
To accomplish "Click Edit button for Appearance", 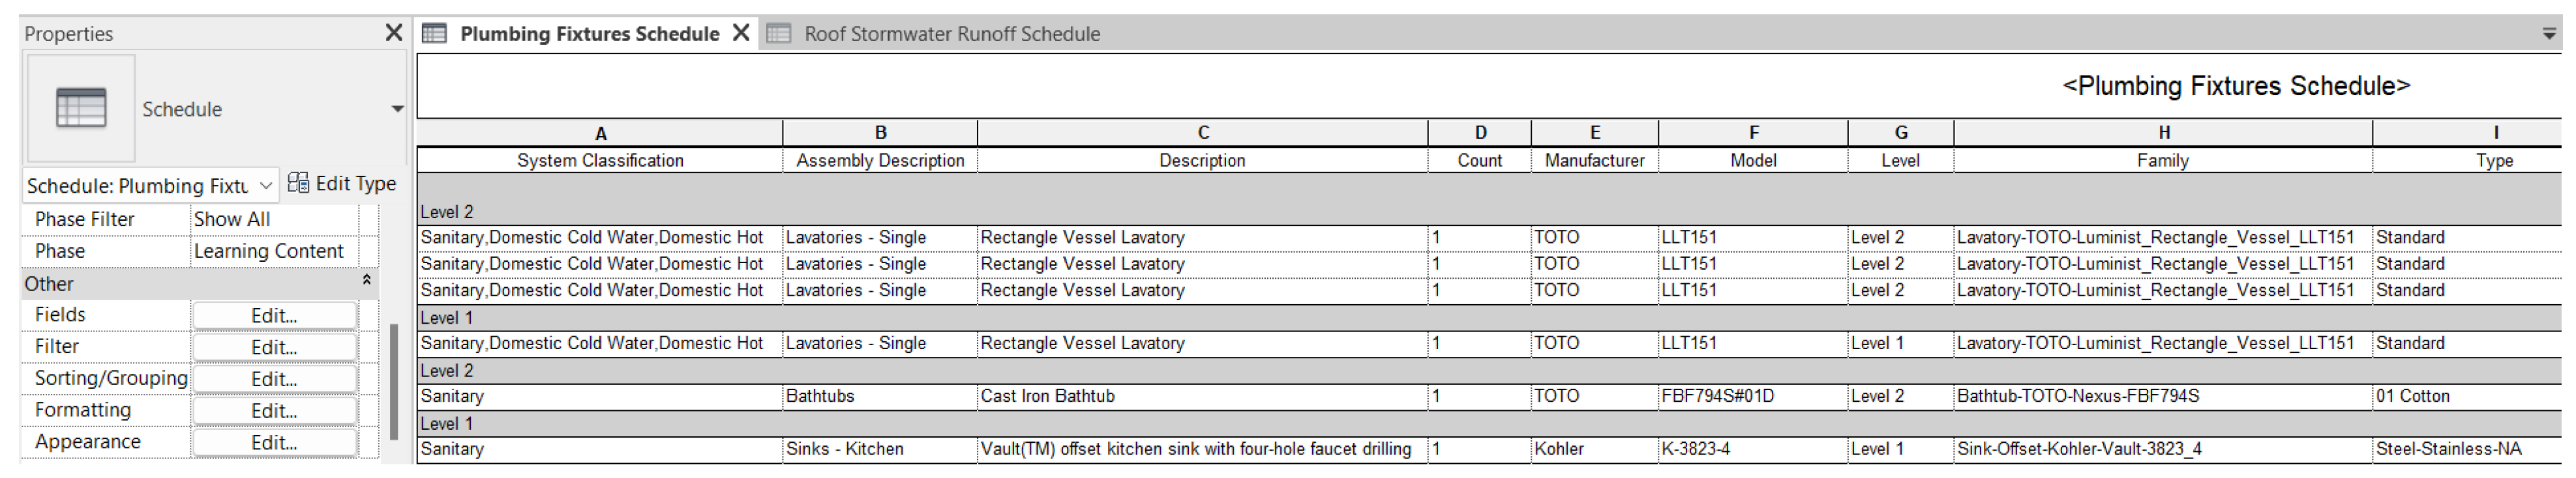I will point(274,443).
